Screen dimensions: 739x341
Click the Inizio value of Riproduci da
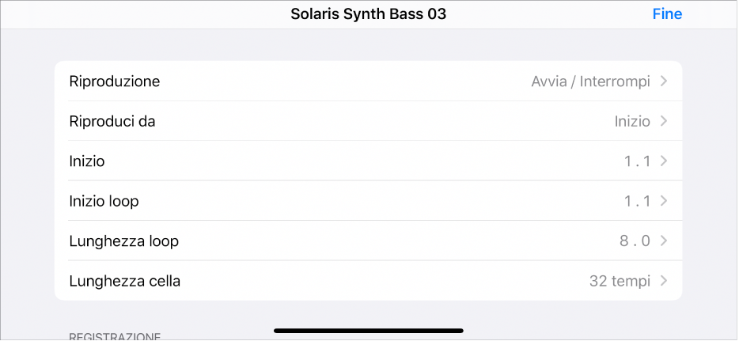pyautogui.click(x=631, y=122)
